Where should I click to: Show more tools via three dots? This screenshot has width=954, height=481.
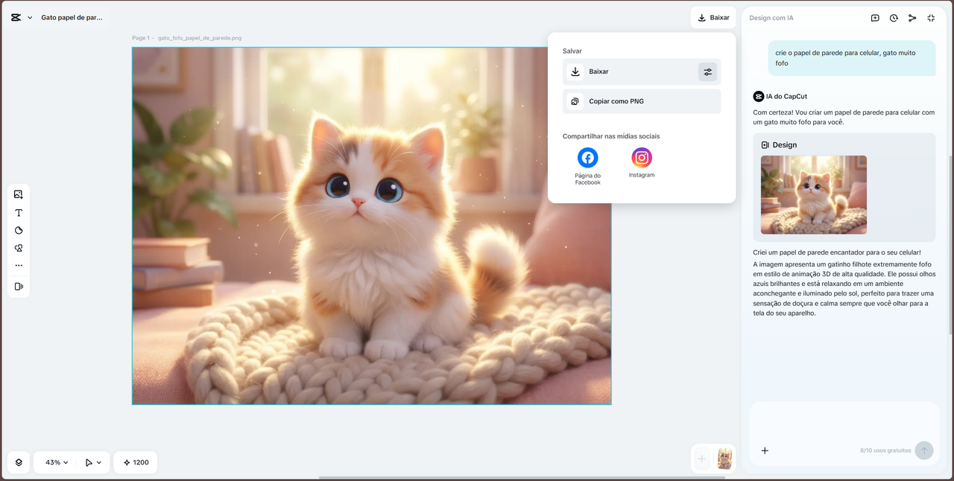[x=19, y=265]
